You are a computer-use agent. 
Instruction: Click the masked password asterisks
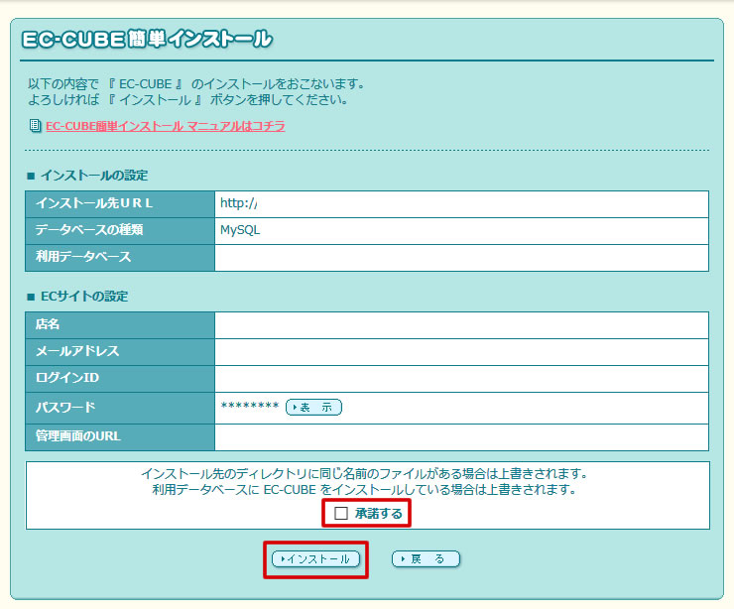250,408
